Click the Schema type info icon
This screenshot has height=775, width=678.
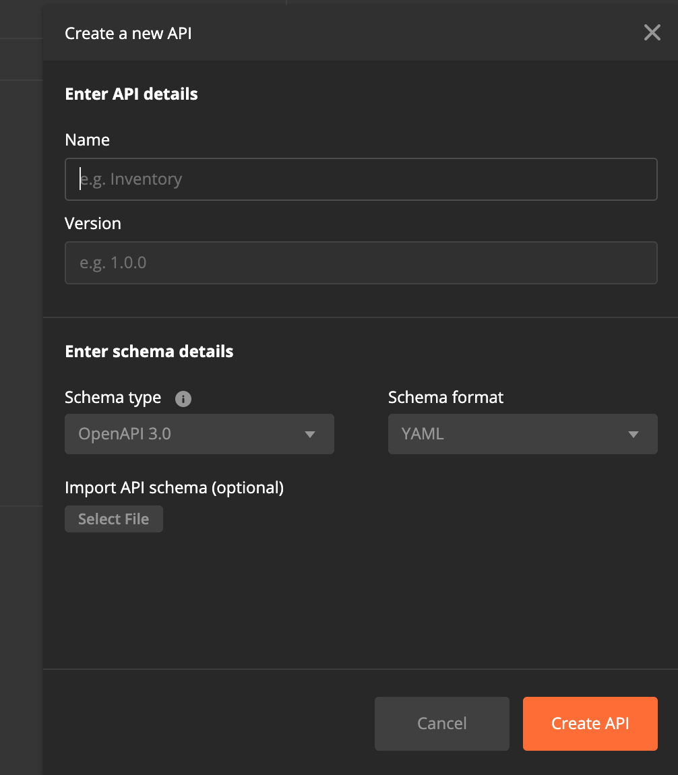click(183, 399)
